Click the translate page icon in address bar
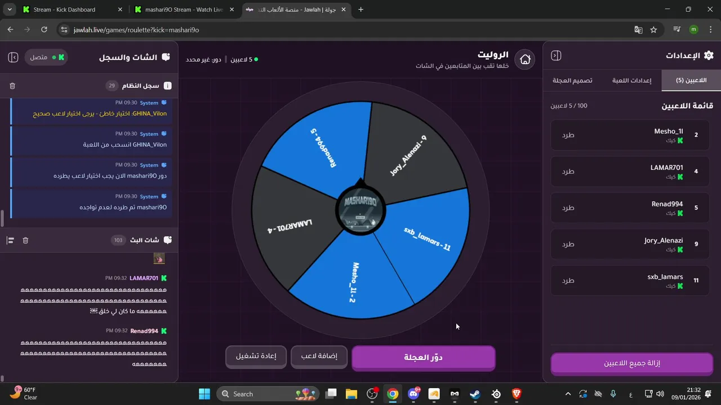The width and height of the screenshot is (721, 405). coord(638,30)
